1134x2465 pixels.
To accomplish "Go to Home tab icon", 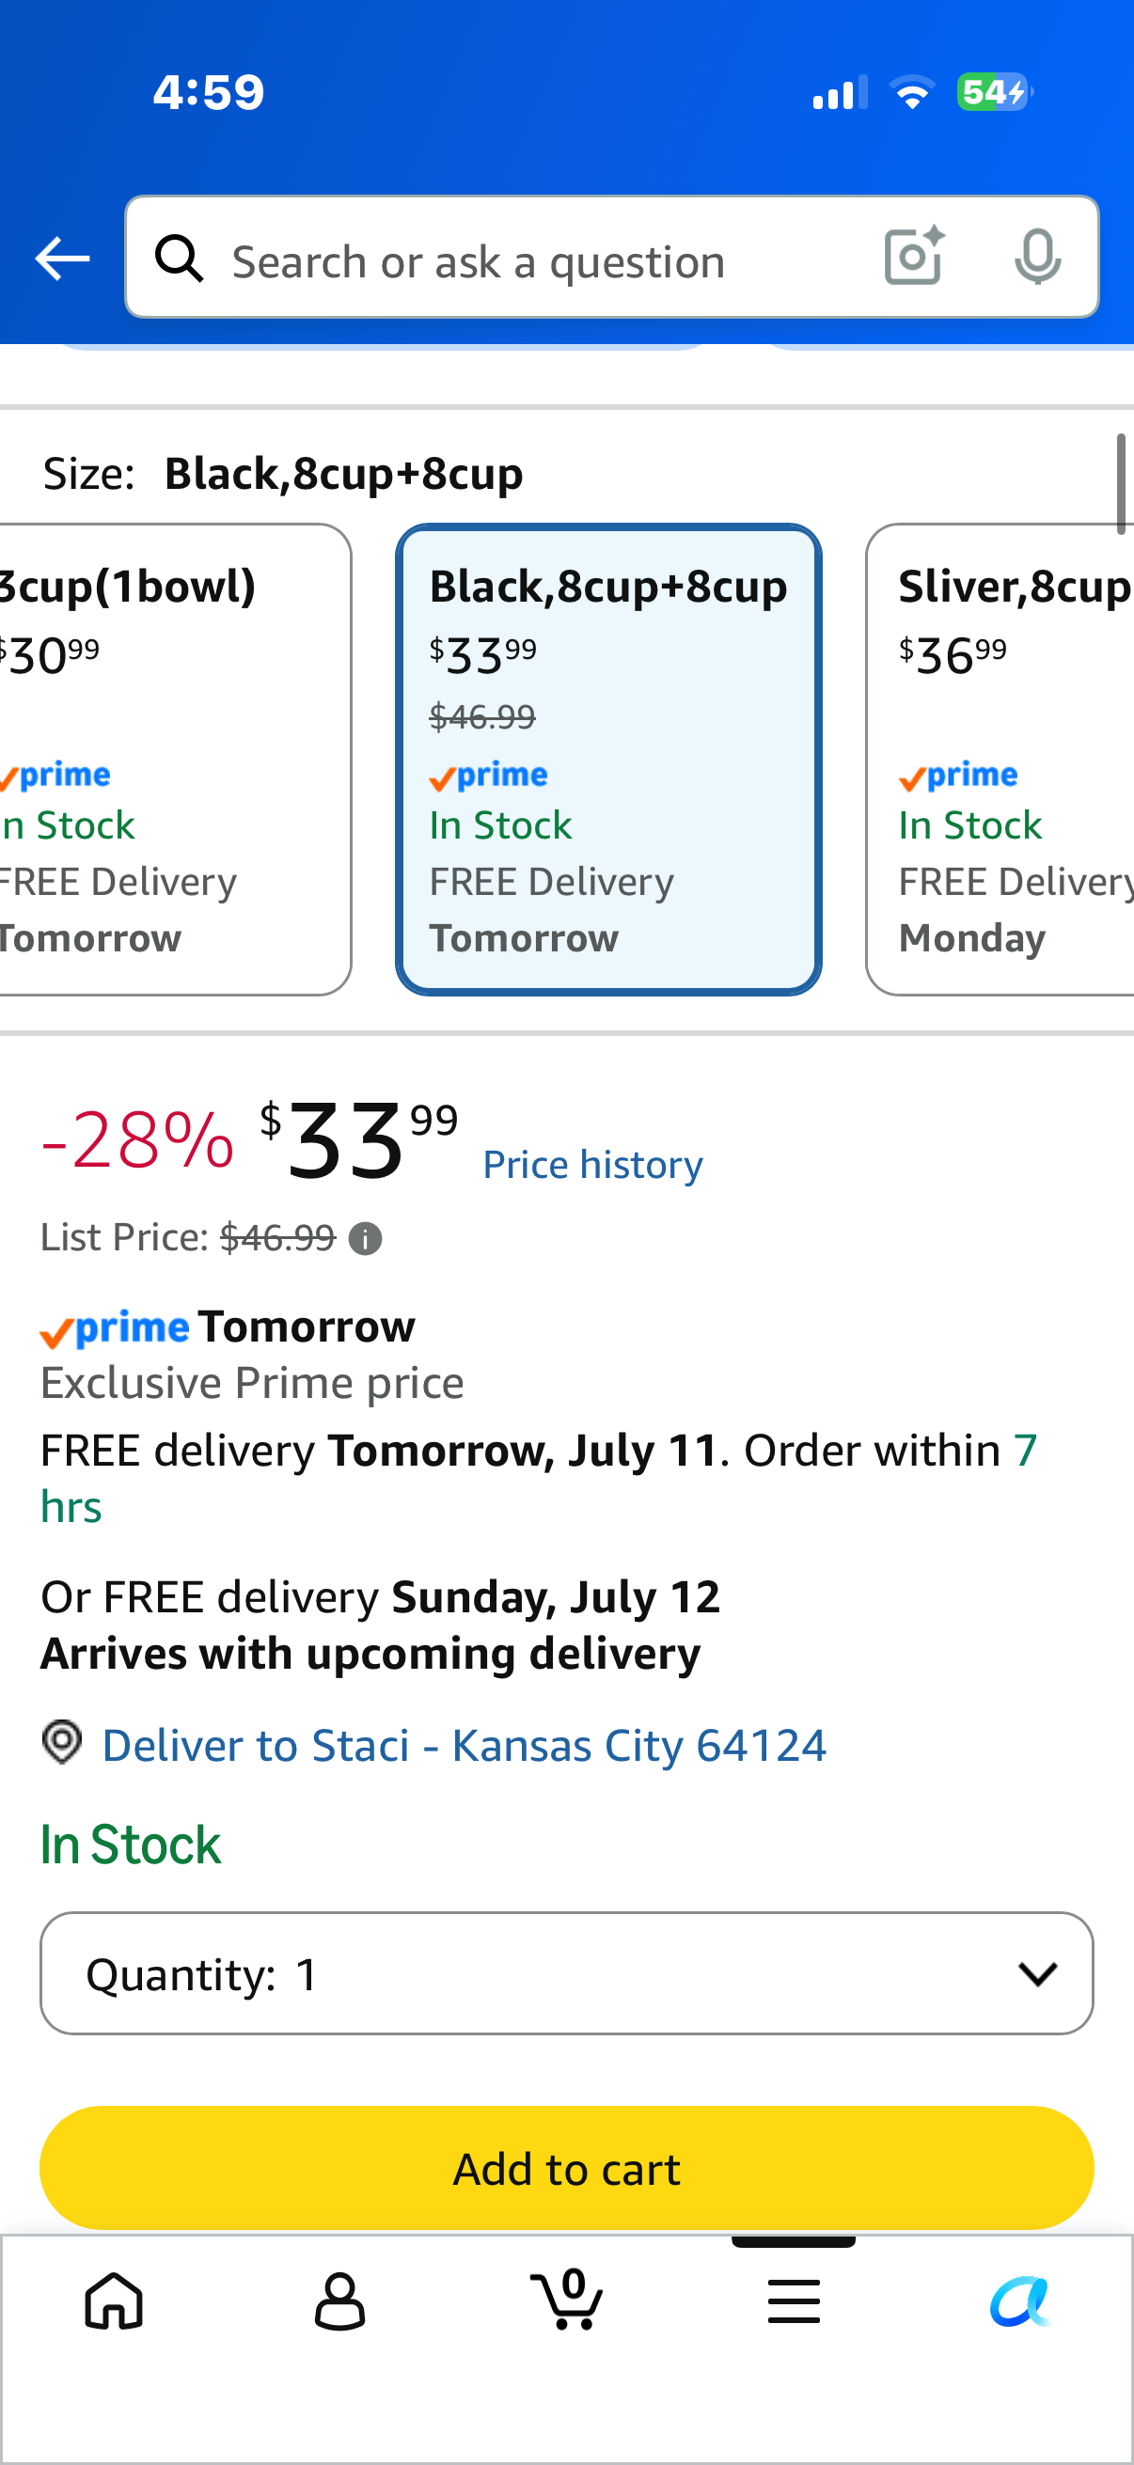I will (114, 2300).
